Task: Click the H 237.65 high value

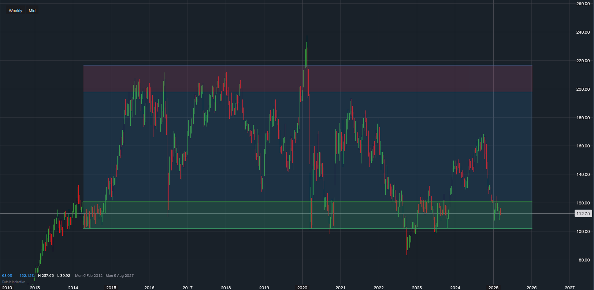Action: point(46,276)
